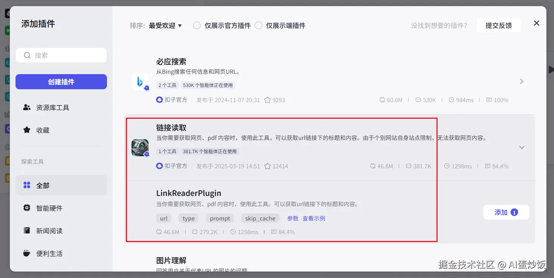Viewport: 554px width, 278px height.
Task: Click the 智能硬件 chip icon
Action: pos(27,208)
